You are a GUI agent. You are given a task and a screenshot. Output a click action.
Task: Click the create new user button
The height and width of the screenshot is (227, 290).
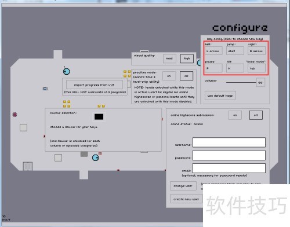coord(186,199)
